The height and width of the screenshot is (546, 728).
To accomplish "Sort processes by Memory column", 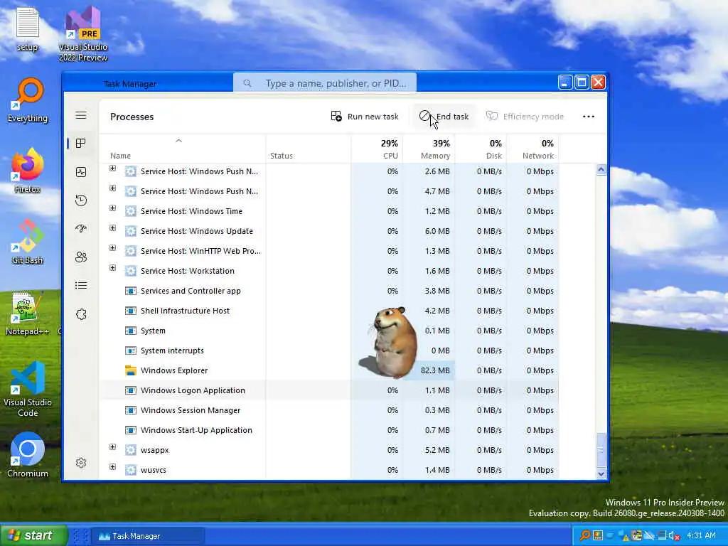I will (429, 149).
